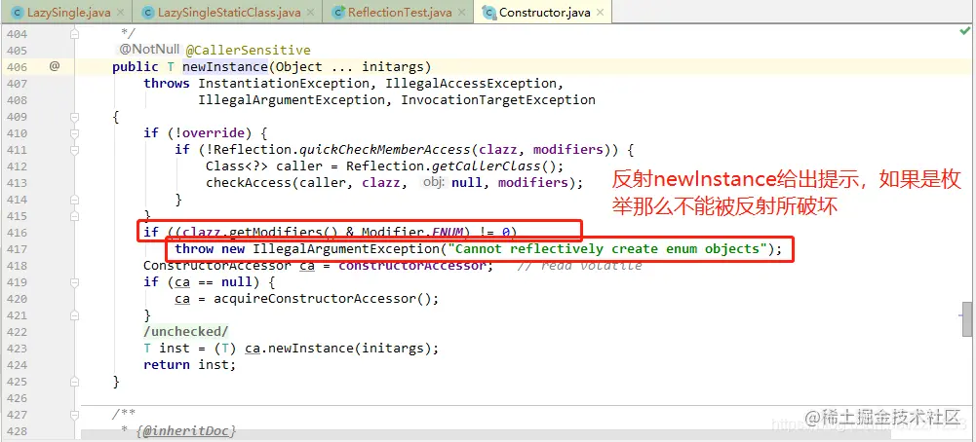The height and width of the screenshot is (442, 976).
Task: Close the ReflectionTest.java tab
Action: (461, 13)
